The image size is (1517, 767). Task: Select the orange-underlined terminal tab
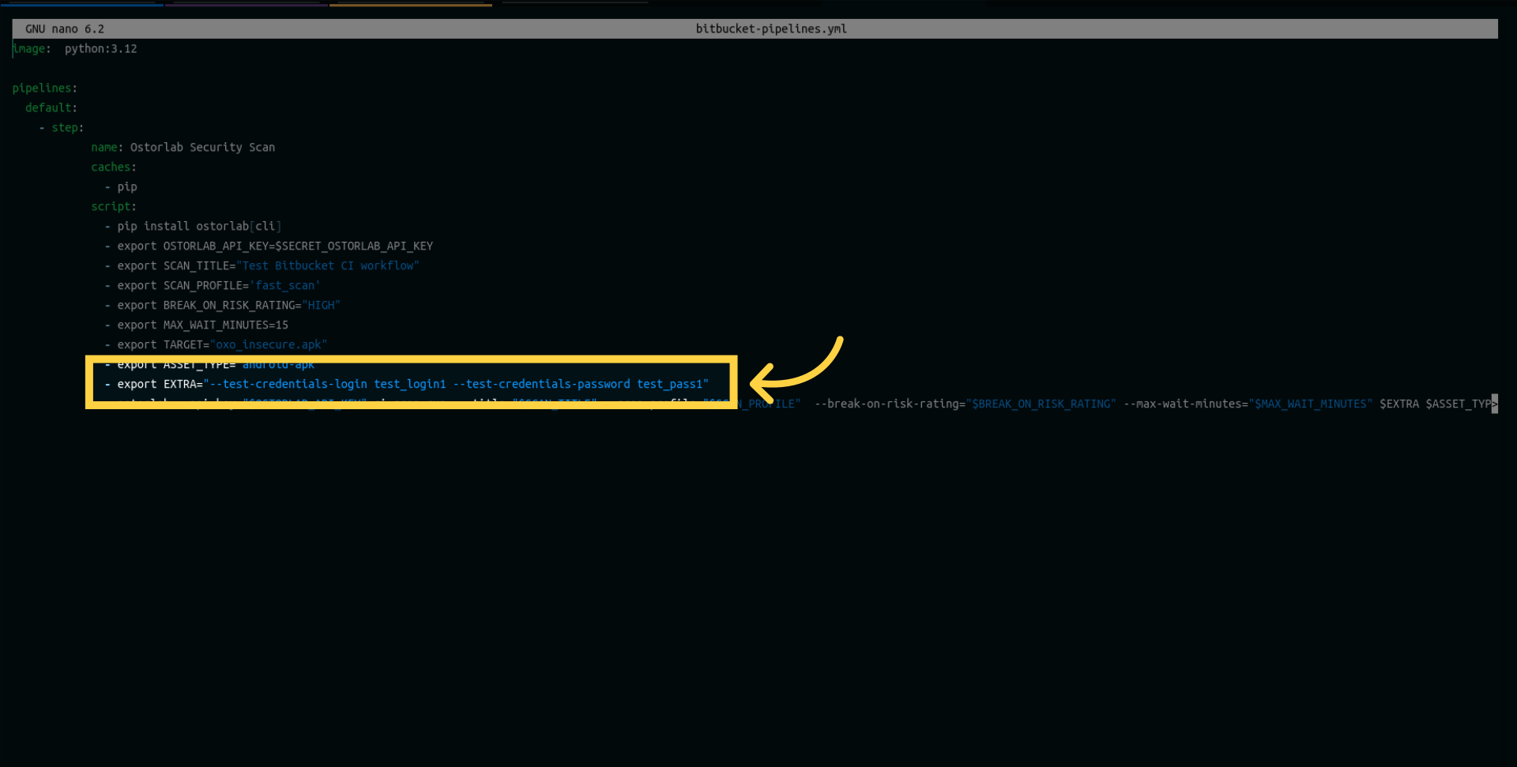pyautogui.click(x=410, y=4)
